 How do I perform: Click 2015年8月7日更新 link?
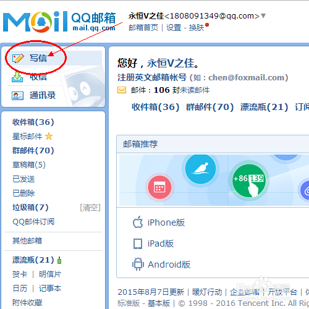(x=151, y=292)
